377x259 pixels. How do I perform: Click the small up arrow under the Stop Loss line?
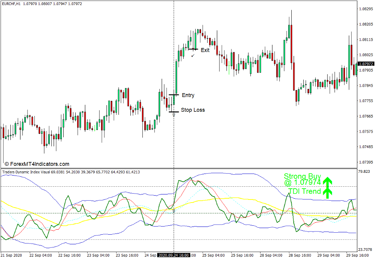pos(174,114)
